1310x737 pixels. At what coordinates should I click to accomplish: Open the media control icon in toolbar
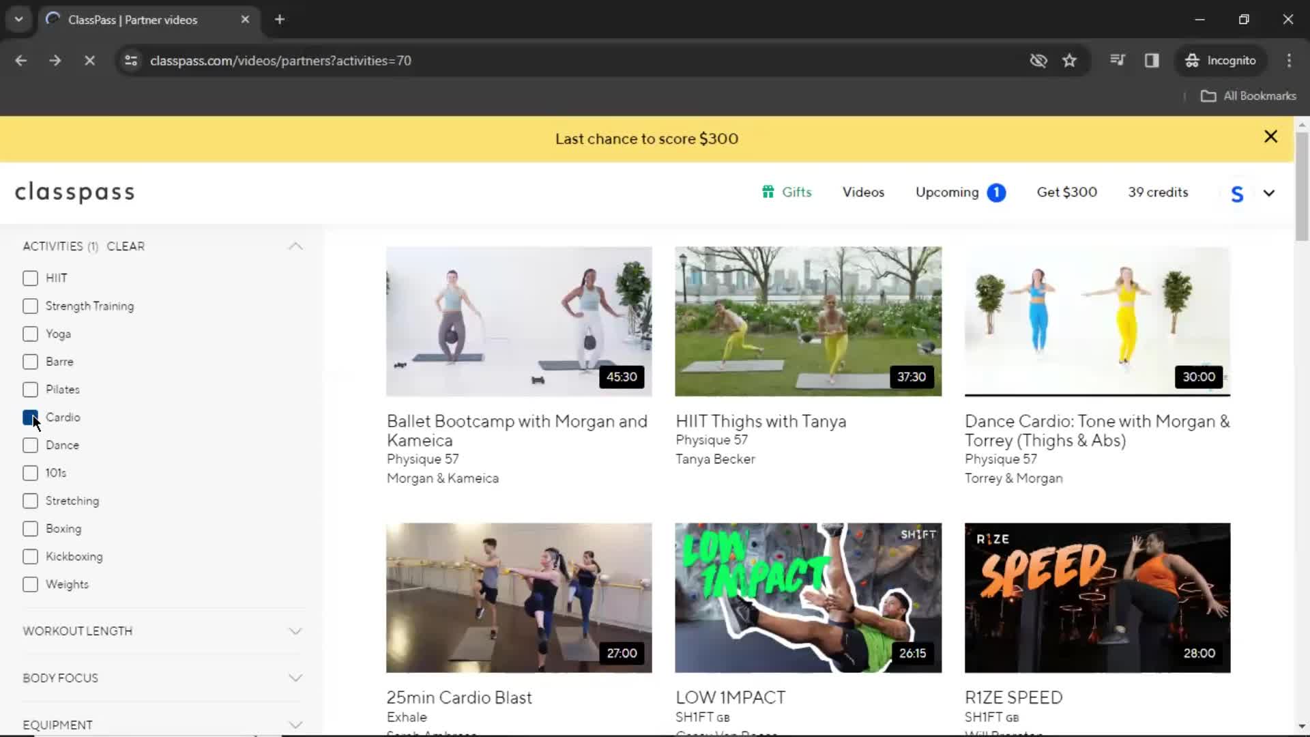(x=1117, y=60)
